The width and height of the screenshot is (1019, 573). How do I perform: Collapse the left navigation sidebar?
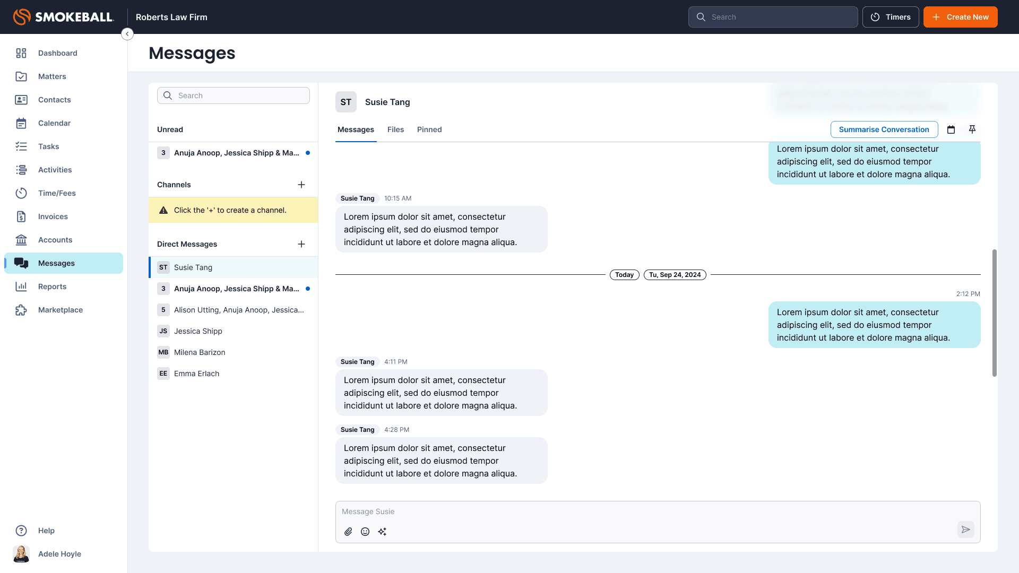click(127, 34)
